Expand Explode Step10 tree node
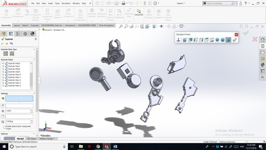 [3, 75]
